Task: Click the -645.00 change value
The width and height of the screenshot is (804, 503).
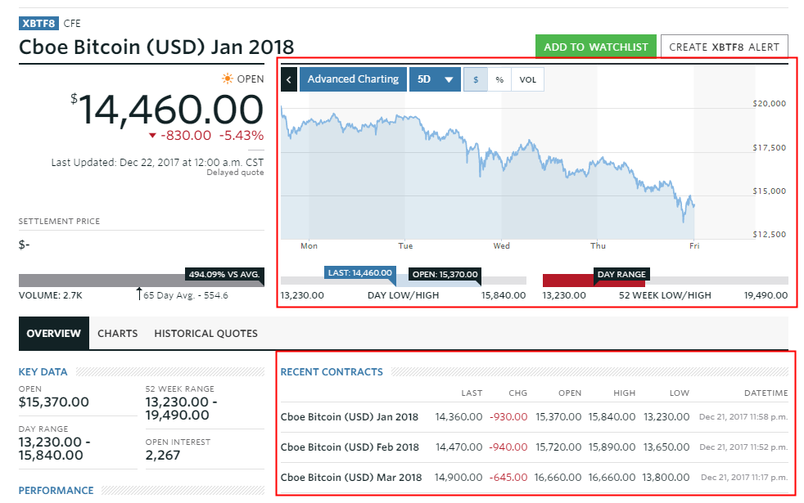Action: (x=508, y=478)
